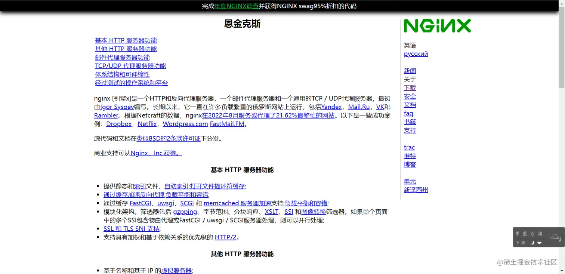Visit the Wordpress.com link
The image size is (565, 274).
click(185, 124)
